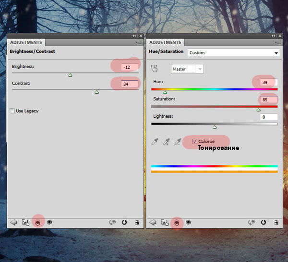Click the Saturation value field
This screenshot has height=262, width=288.
point(269,100)
